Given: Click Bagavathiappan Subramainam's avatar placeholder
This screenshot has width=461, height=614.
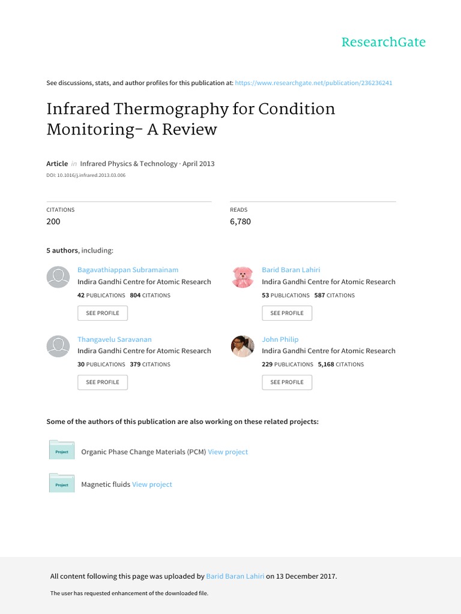Looking at the screenshot, I should click(x=58, y=277).
